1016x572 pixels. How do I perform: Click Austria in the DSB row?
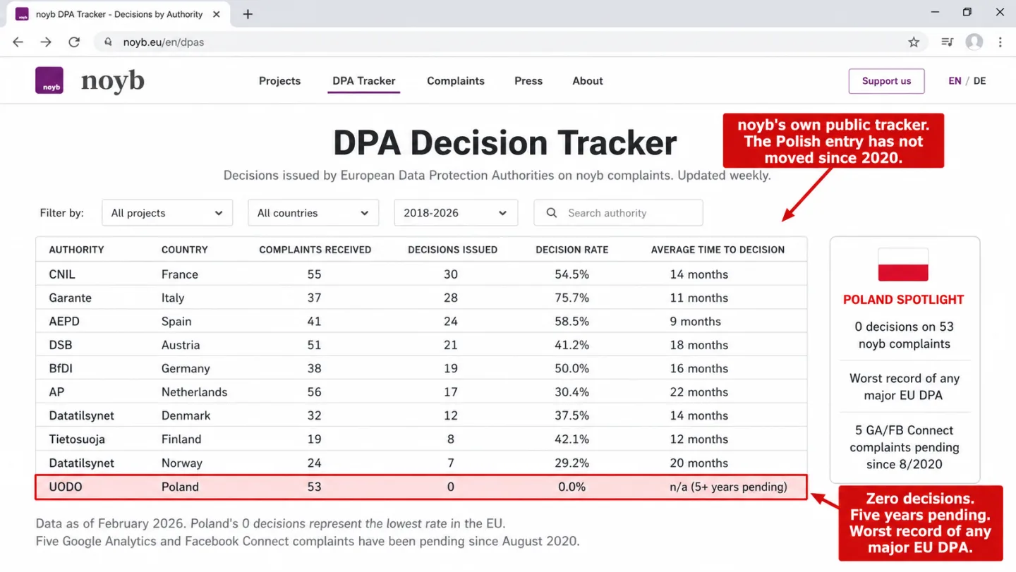[x=181, y=345]
